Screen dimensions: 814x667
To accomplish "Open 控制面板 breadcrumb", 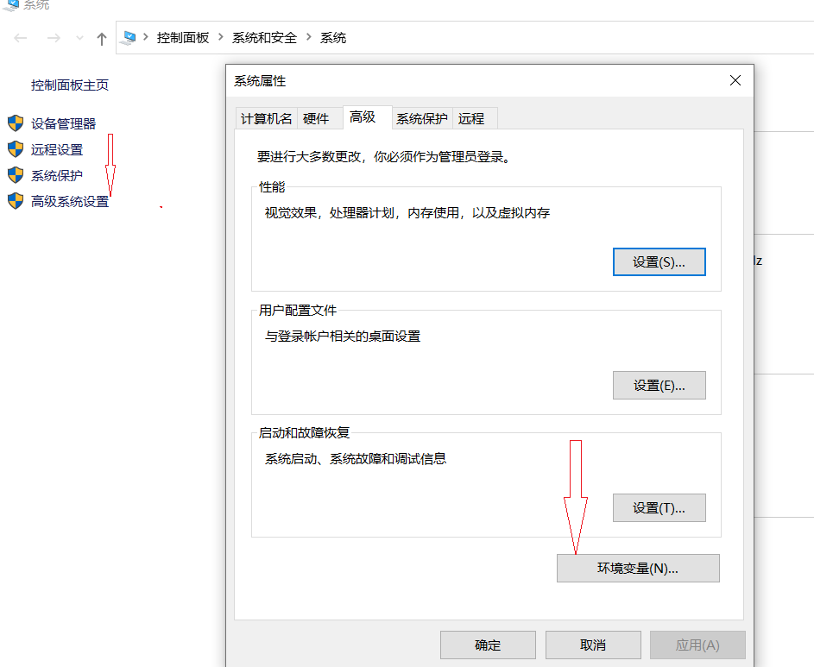I will pos(183,38).
